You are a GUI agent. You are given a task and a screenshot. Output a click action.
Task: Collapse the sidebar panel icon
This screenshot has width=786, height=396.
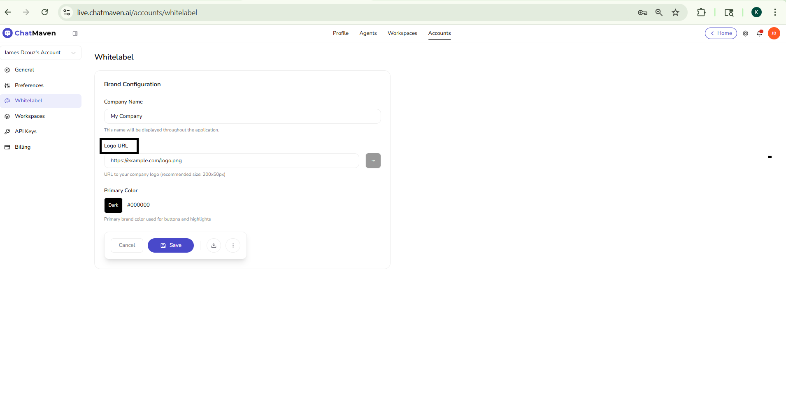(75, 33)
